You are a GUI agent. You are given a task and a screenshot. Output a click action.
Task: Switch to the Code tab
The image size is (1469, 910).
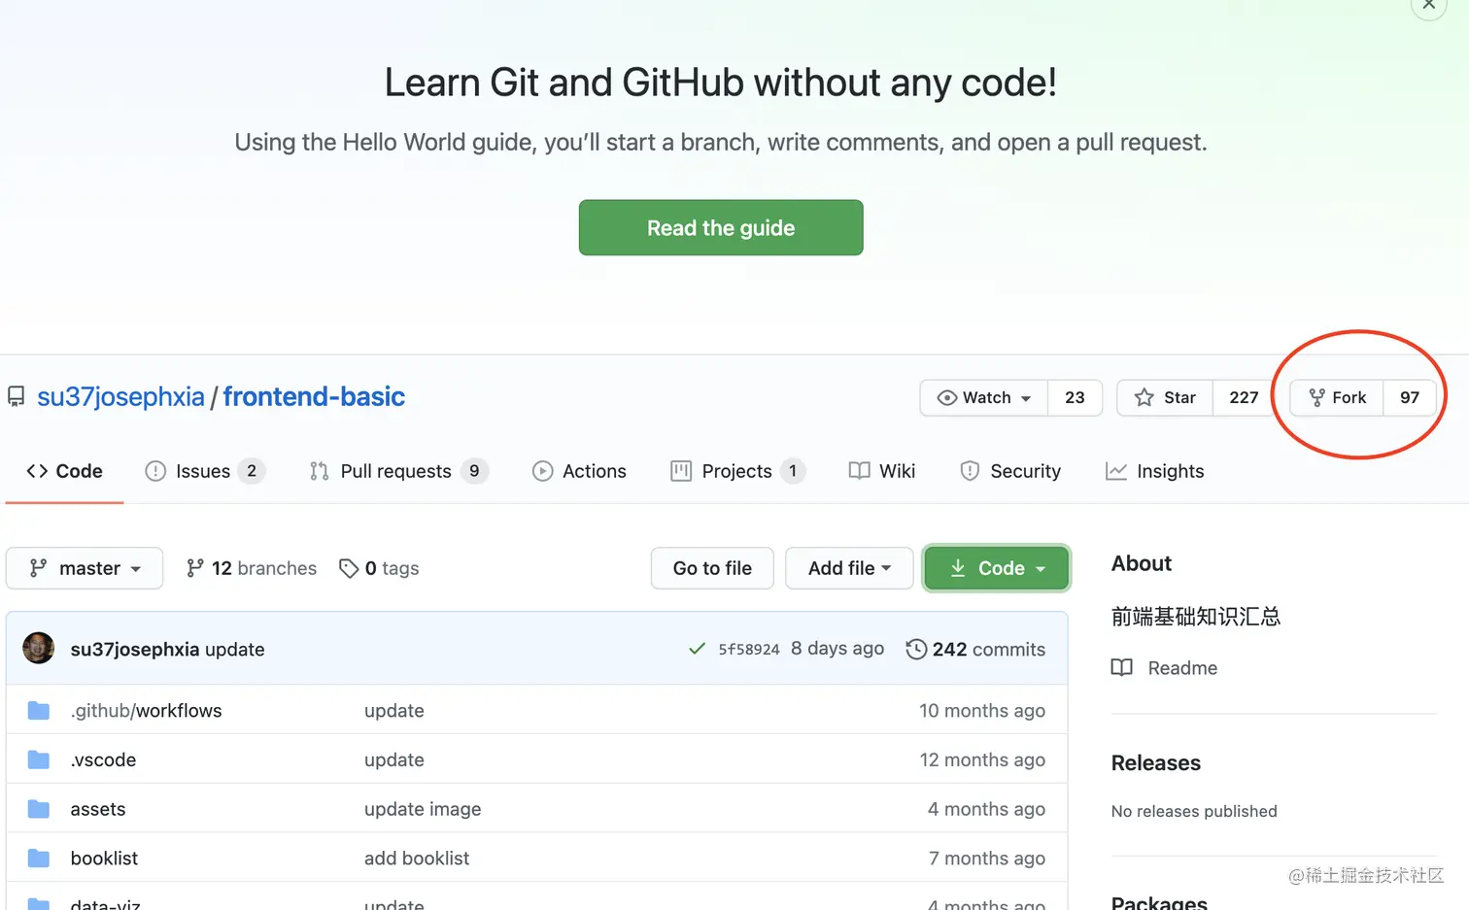pyautogui.click(x=64, y=472)
